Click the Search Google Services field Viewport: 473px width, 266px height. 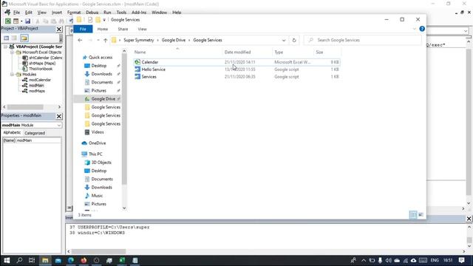pyautogui.click(x=363, y=40)
